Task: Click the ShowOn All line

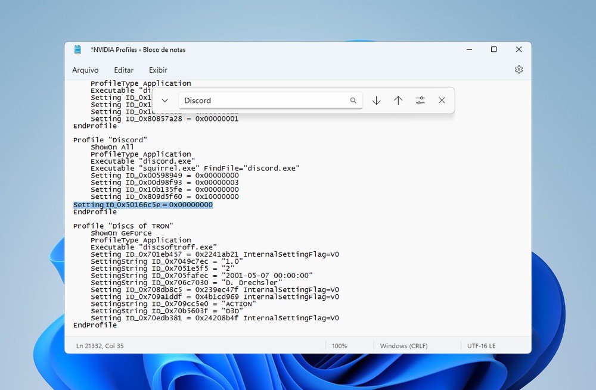Action: pyautogui.click(x=112, y=147)
